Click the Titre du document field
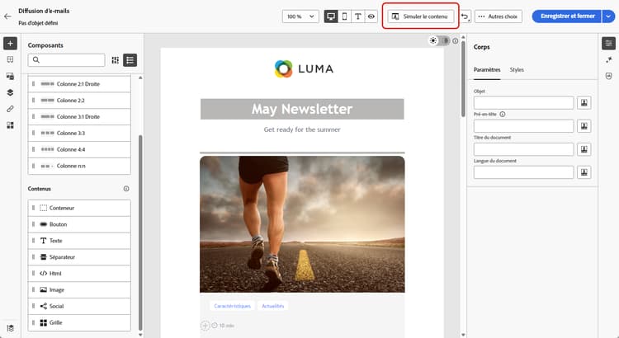Screen dimensions: 619x338 pos(523,149)
